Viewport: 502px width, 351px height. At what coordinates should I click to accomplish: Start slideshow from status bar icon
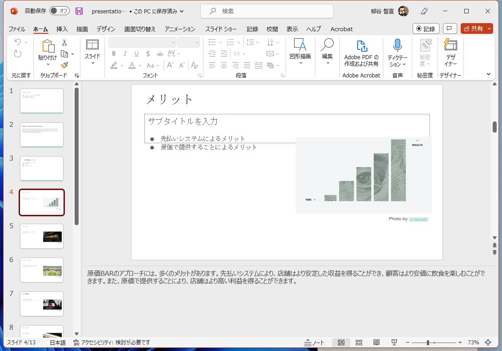point(394,343)
